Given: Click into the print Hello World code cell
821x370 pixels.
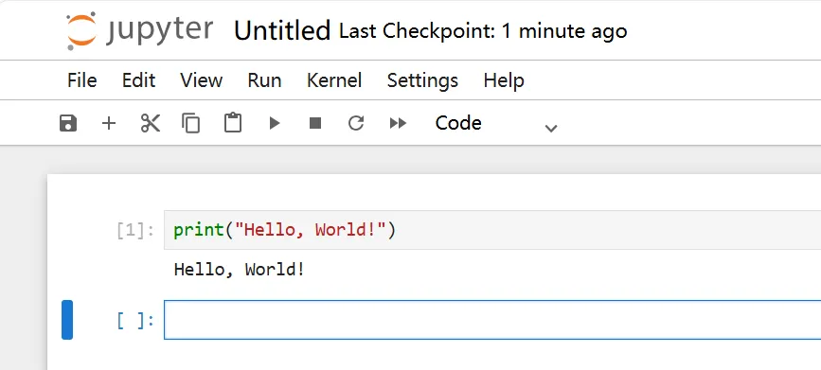Looking at the screenshot, I should click(x=492, y=230).
